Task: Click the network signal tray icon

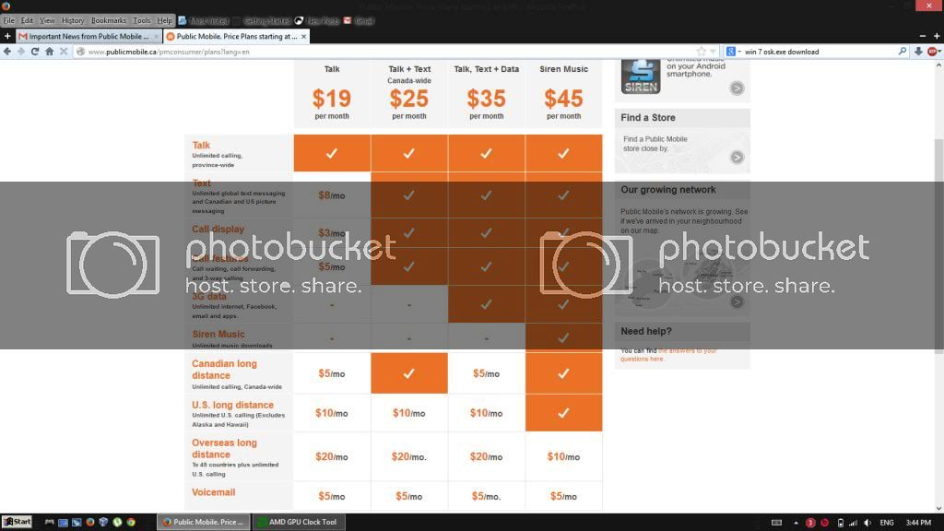Action: click(x=853, y=523)
